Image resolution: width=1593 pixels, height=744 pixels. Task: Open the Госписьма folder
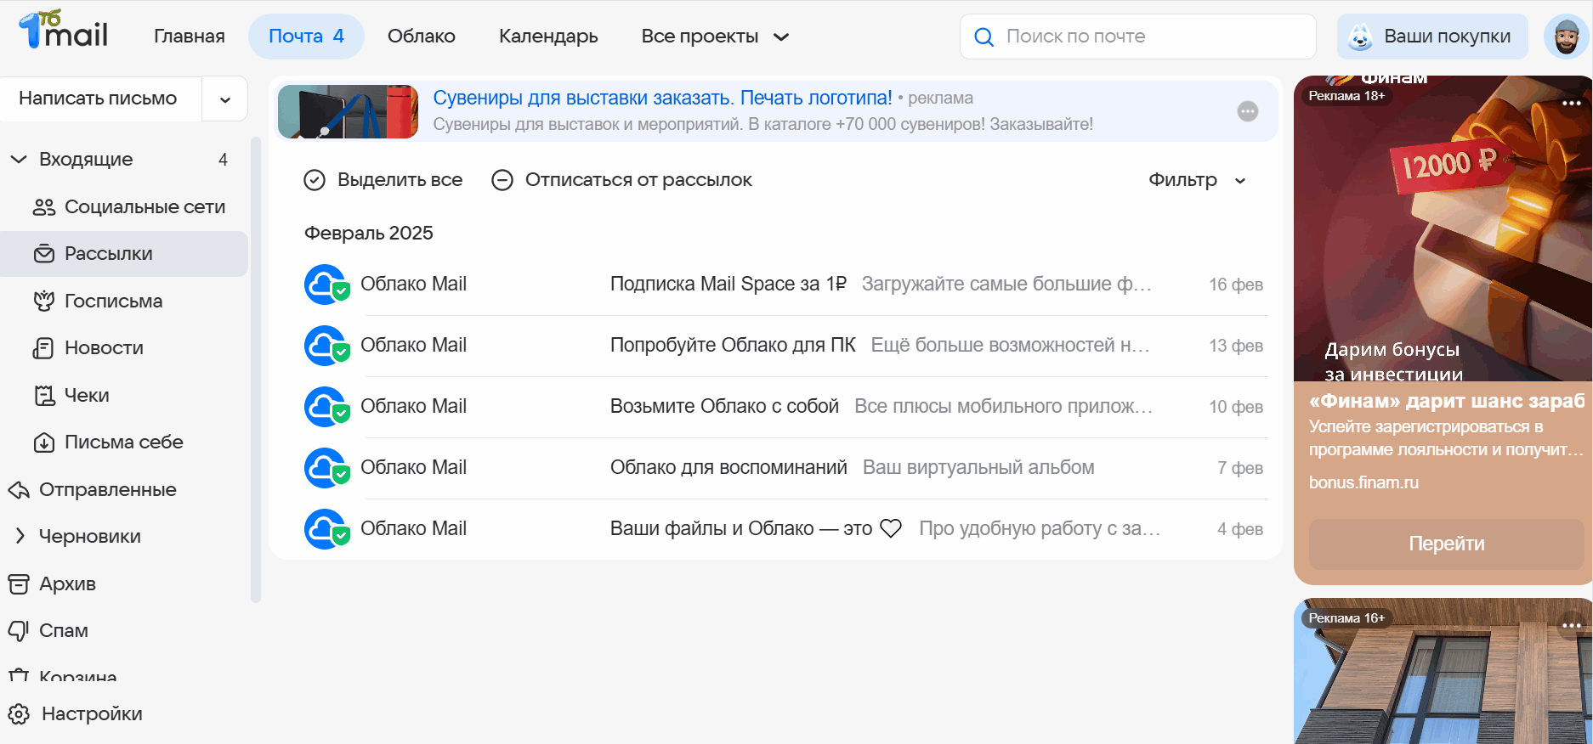tap(124, 301)
